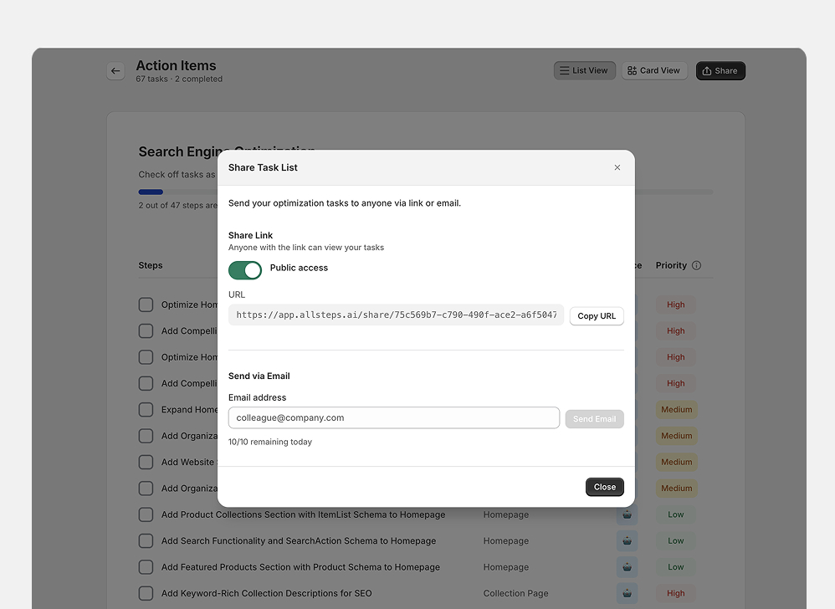Click basket icon in Add Featured Products row
The width and height of the screenshot is (835, 609).
click(627, 567)
